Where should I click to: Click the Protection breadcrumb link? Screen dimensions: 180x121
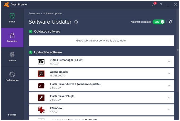coord(34,14)
